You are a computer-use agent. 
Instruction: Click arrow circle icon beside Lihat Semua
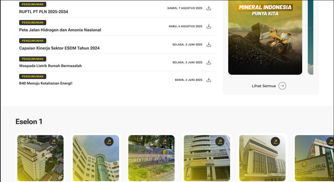pos(282,86)
